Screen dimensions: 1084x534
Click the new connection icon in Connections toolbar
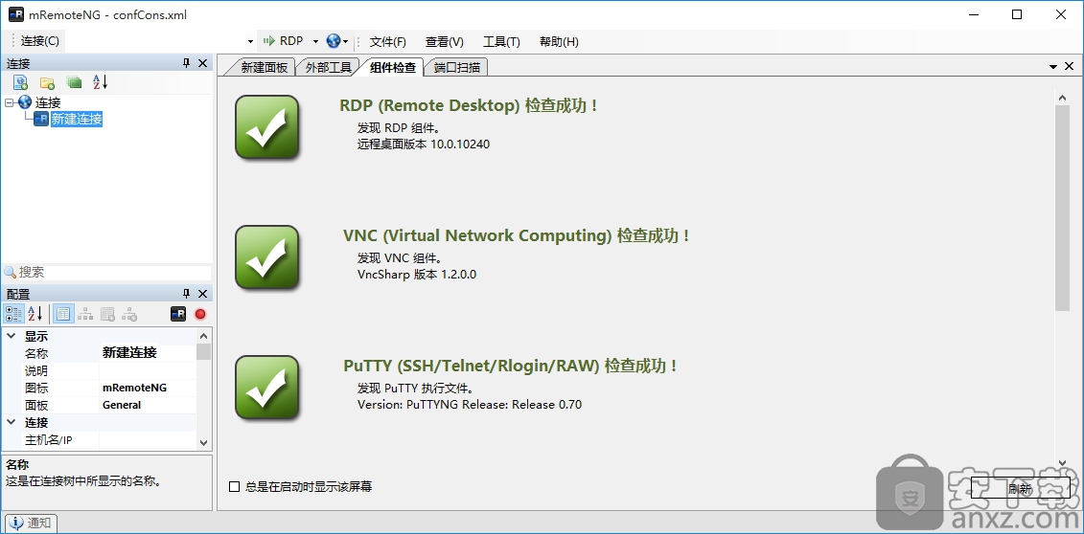tap(21, 83)
